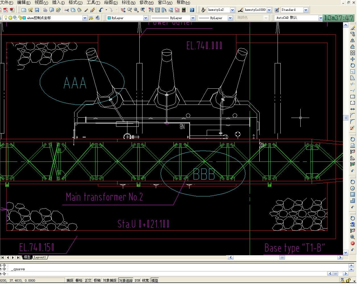The height and width of the screenshot is (291, 364).
Task: Toggle DYN dynamic input in status bar
Action: (137, 280)
